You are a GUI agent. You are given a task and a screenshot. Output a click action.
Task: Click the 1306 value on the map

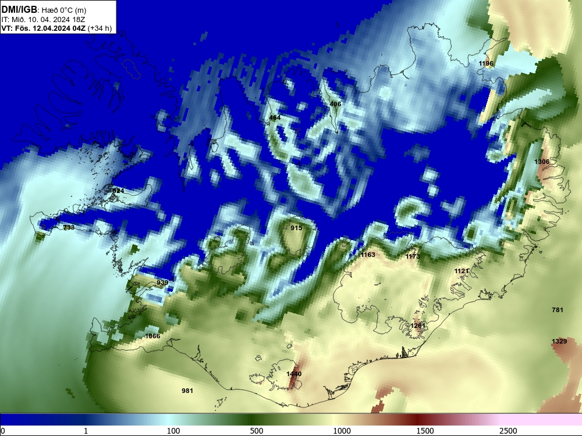(541, 162)
